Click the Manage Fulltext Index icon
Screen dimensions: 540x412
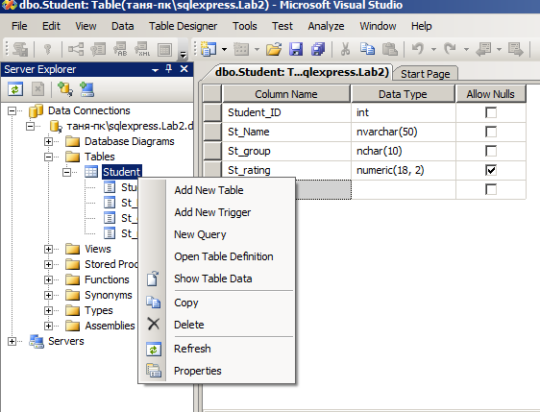coord(120,49)
